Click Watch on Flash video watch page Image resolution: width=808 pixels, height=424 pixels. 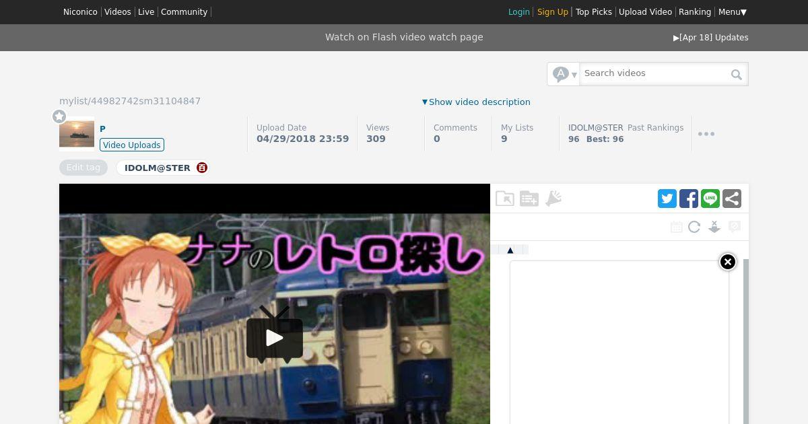tap(404, 37)
